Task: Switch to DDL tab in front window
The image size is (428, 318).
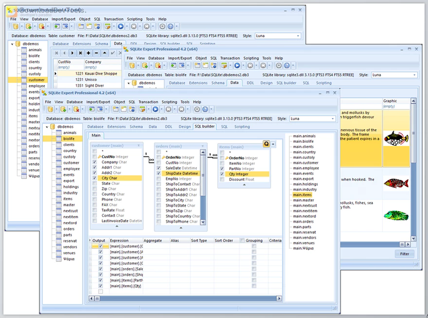Action: point(168,127)
